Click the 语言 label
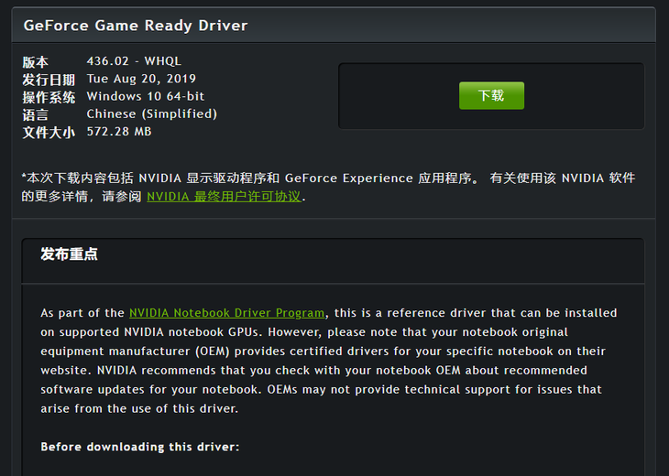Viewport: 669px width, 476px height. pos(36,115)
